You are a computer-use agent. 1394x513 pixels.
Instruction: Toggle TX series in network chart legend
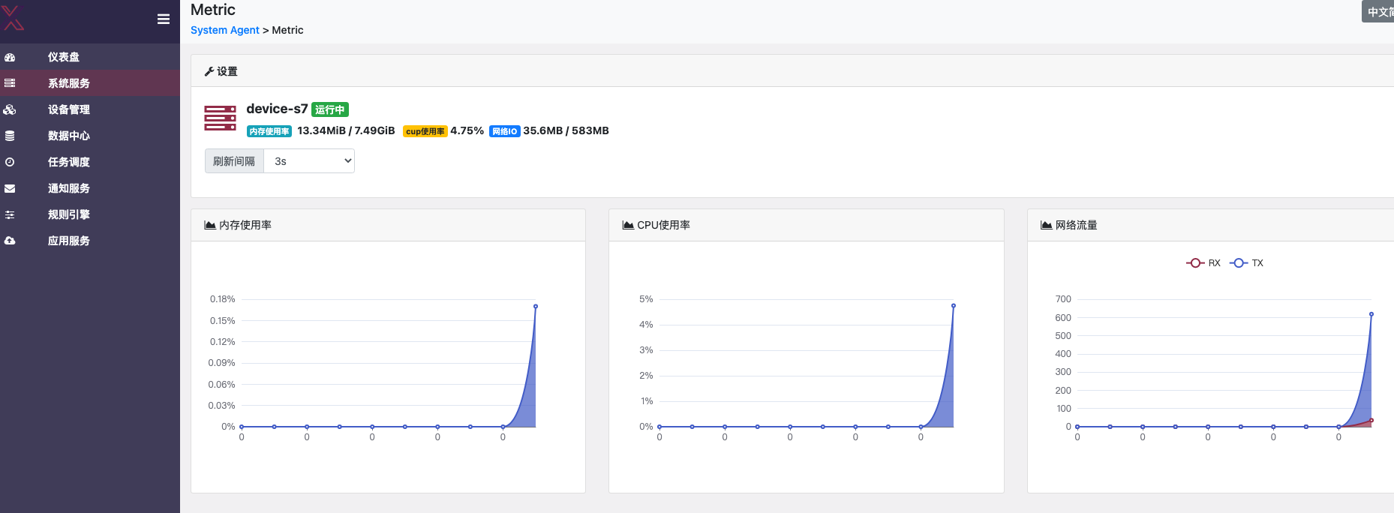(x=1247, y=263)
